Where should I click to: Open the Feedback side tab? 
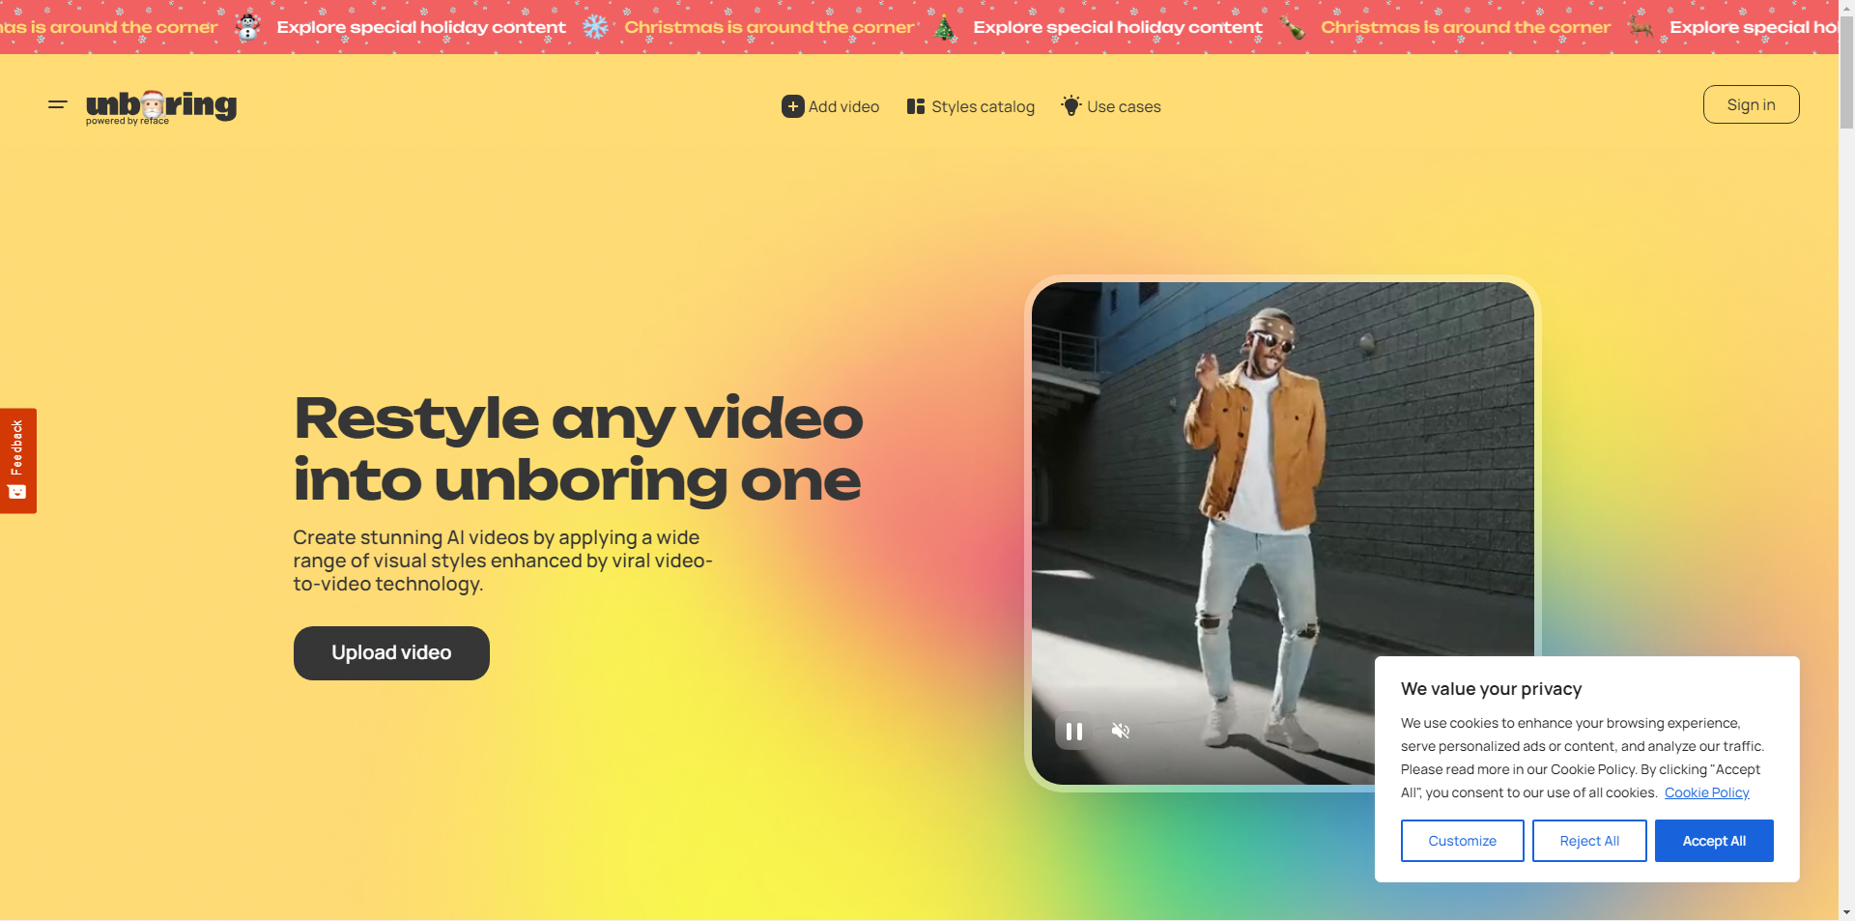tap(17, 460)
